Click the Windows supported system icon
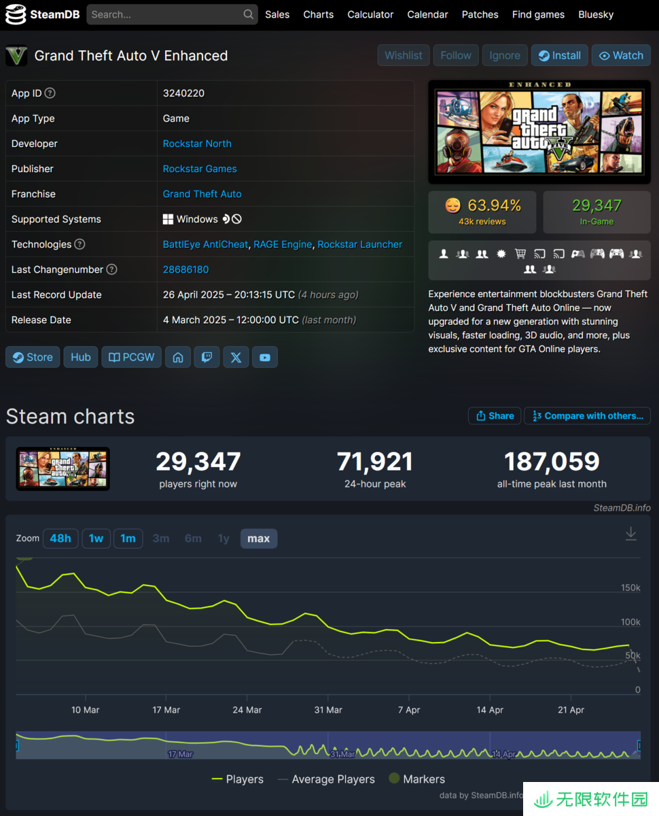The width and height of the screenshot is (659, 816). [x=168, y=219]
